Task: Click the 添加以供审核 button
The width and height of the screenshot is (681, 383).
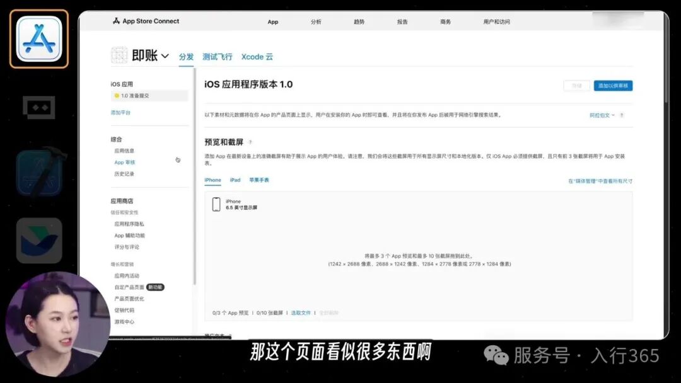Action: tap(612, 86)
